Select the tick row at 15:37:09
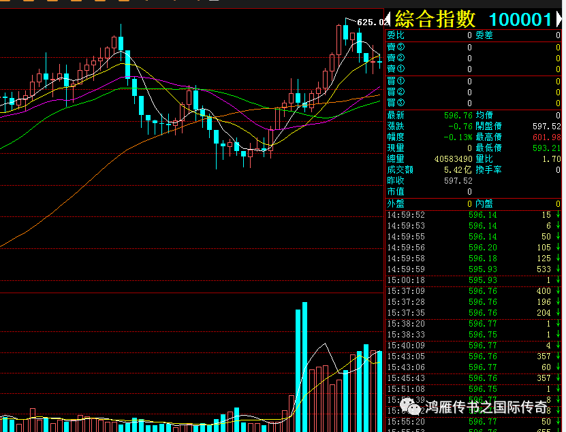 (x=473, y=291)
